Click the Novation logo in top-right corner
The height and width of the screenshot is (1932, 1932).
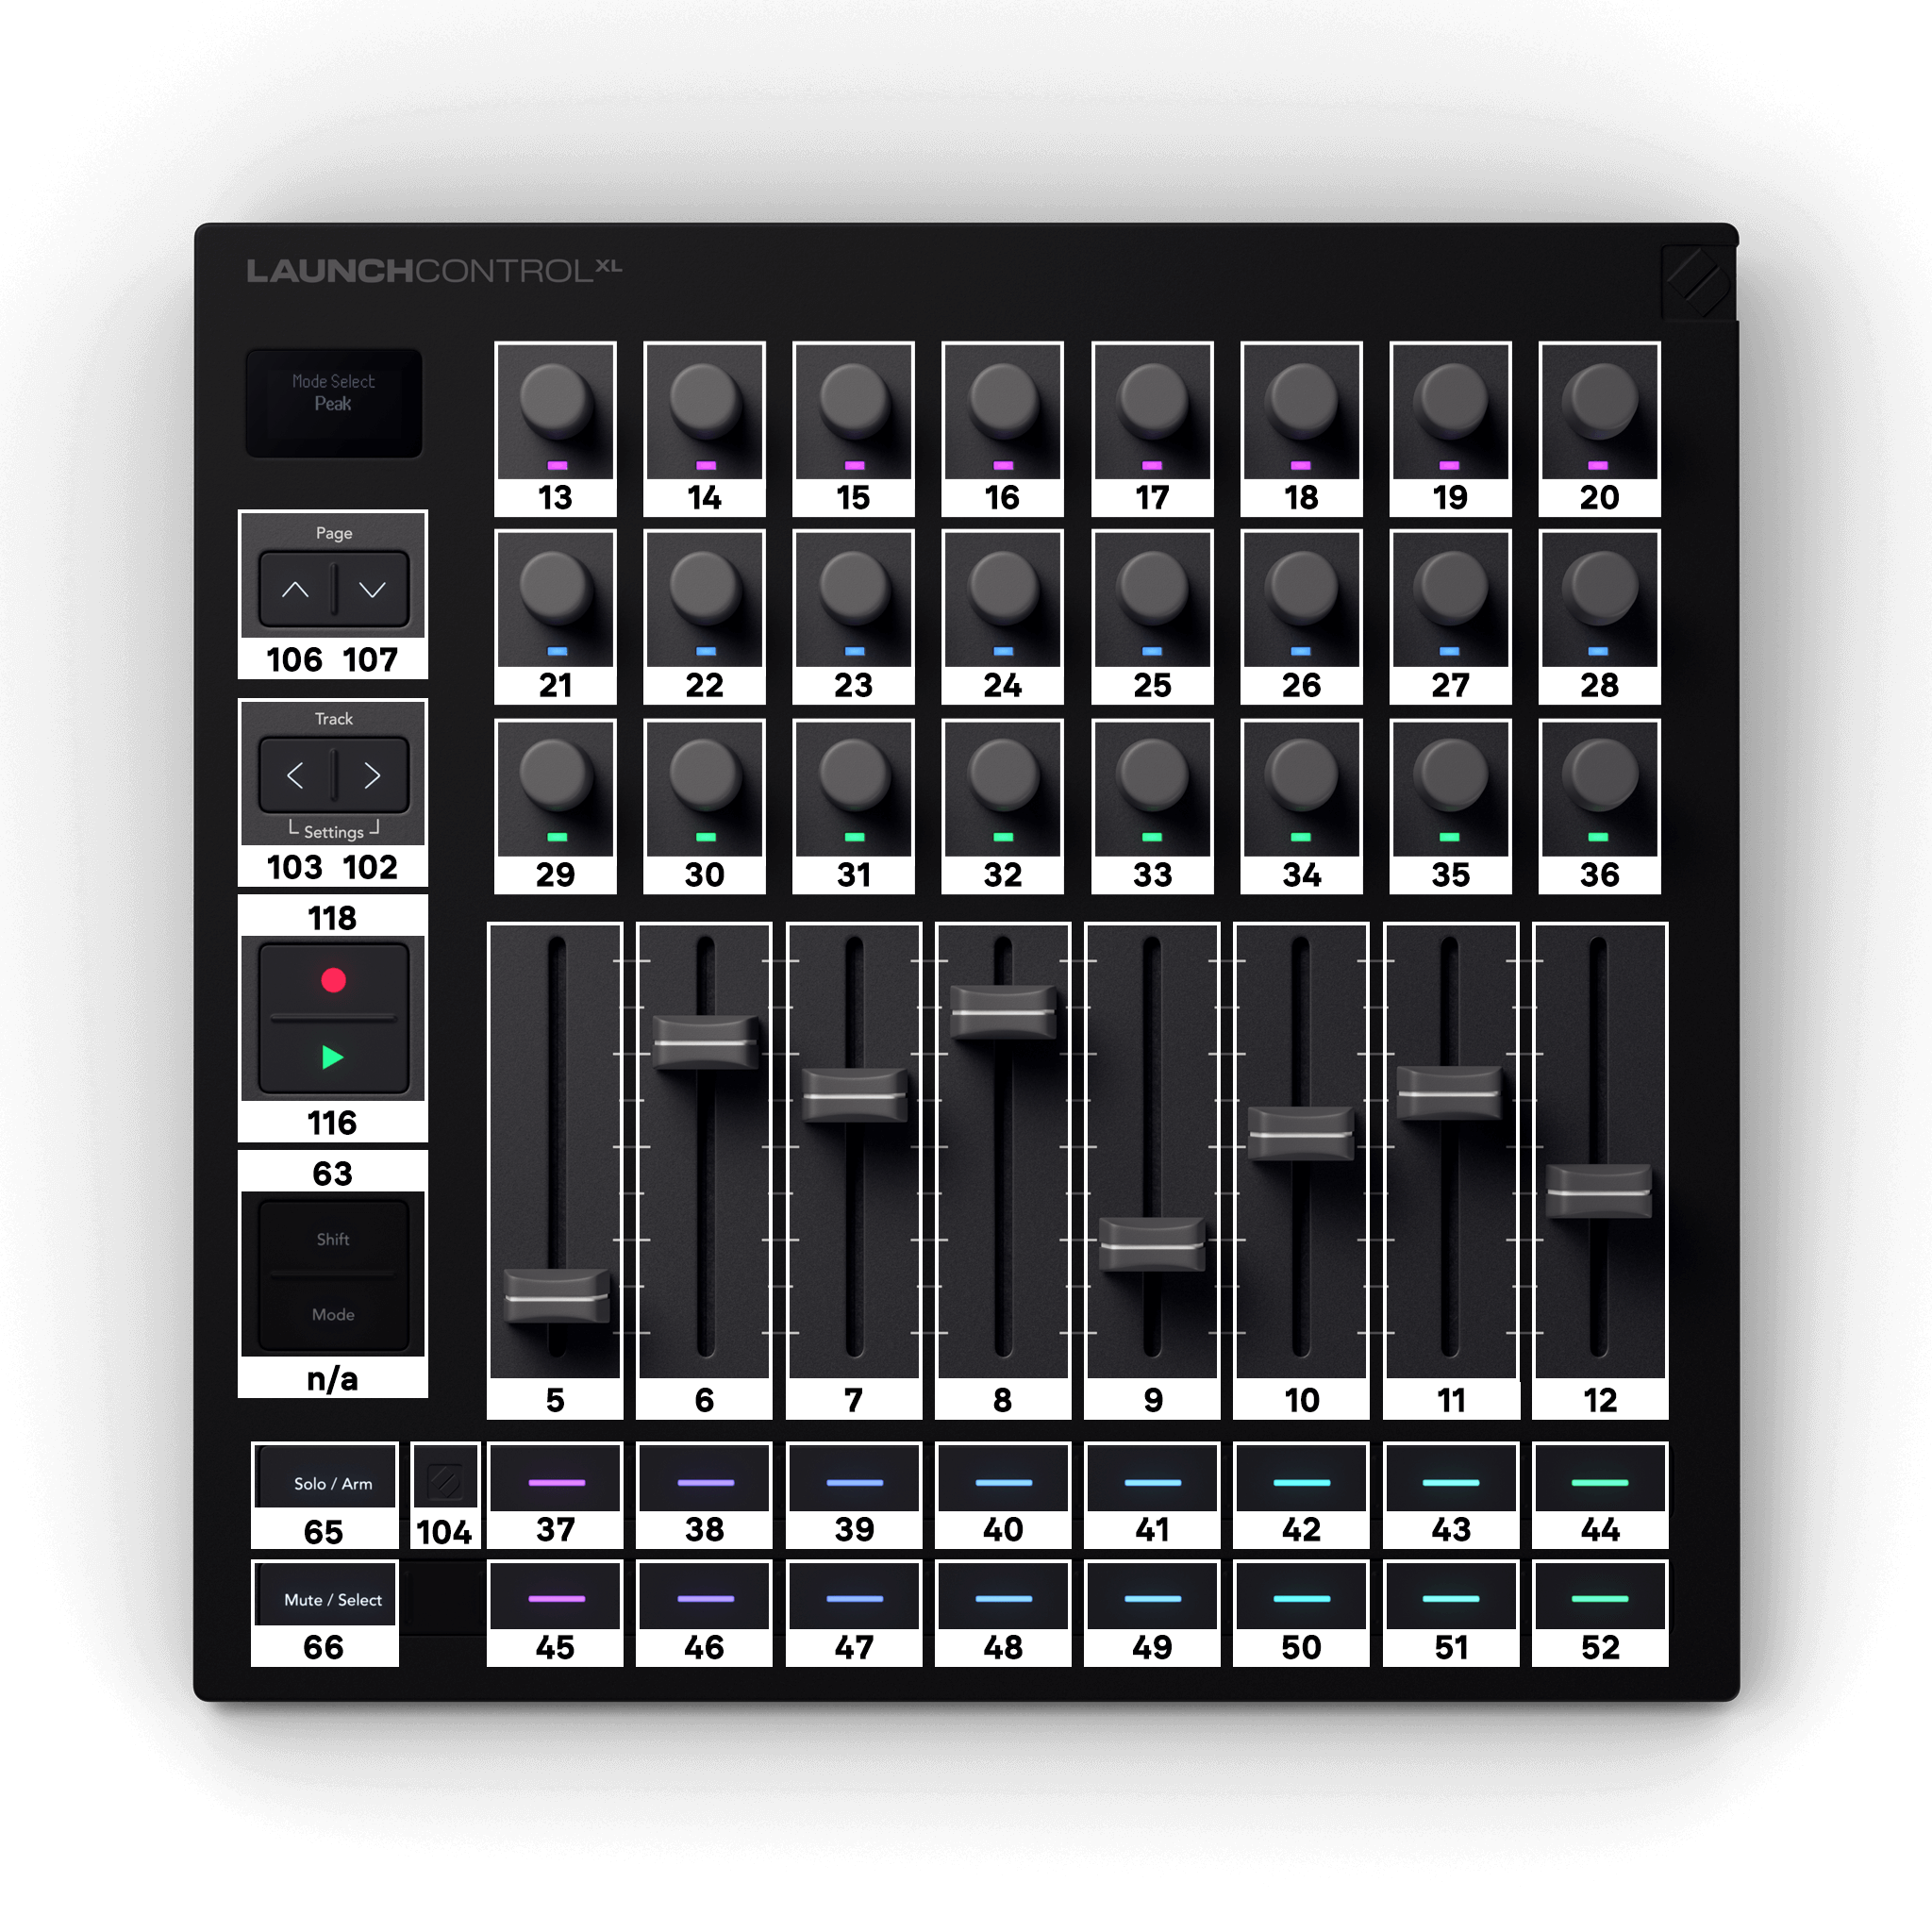click(x=1697, y=282)
